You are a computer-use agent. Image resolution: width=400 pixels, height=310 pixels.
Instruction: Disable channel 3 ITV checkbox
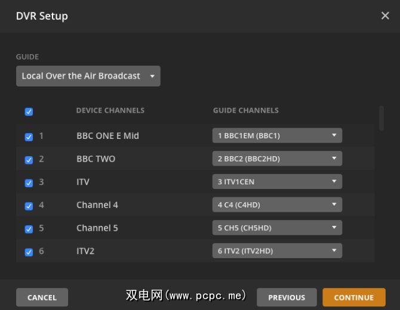[29, 183]
